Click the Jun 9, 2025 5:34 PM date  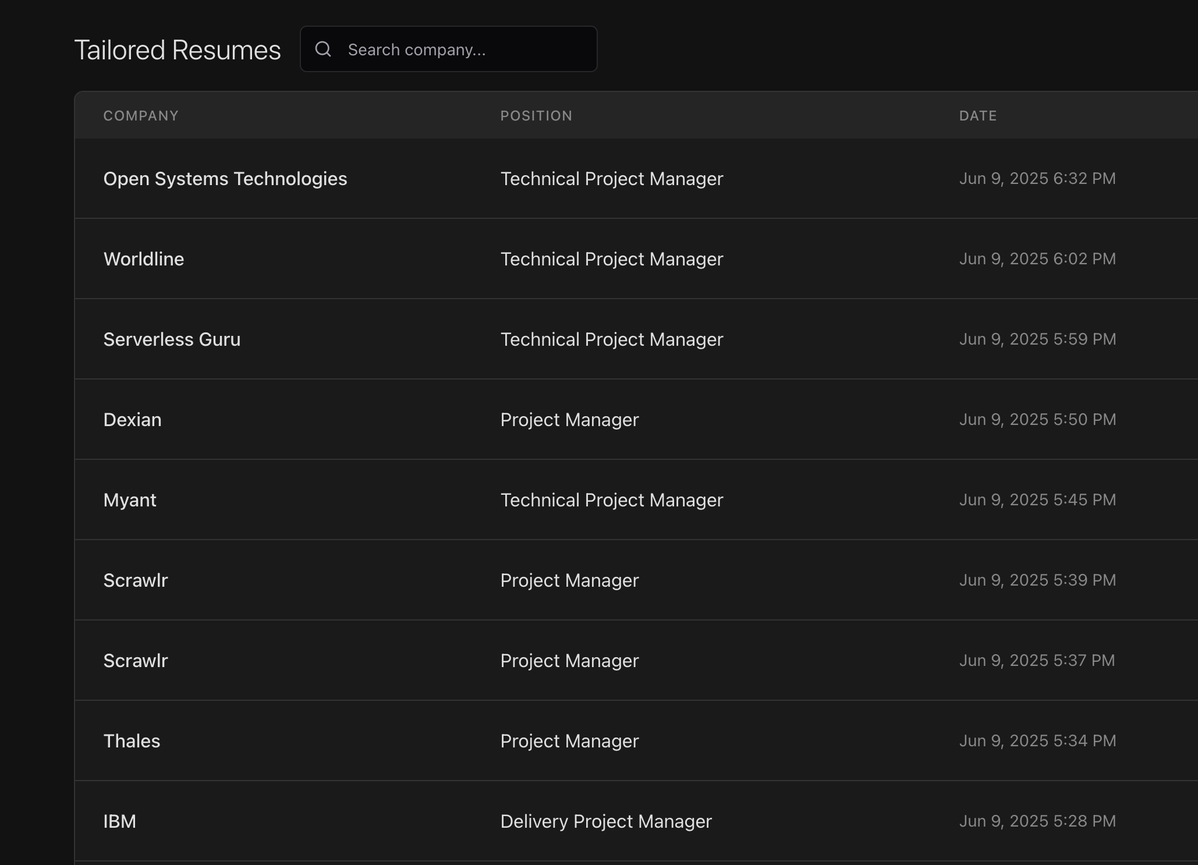click(1037, 740)
